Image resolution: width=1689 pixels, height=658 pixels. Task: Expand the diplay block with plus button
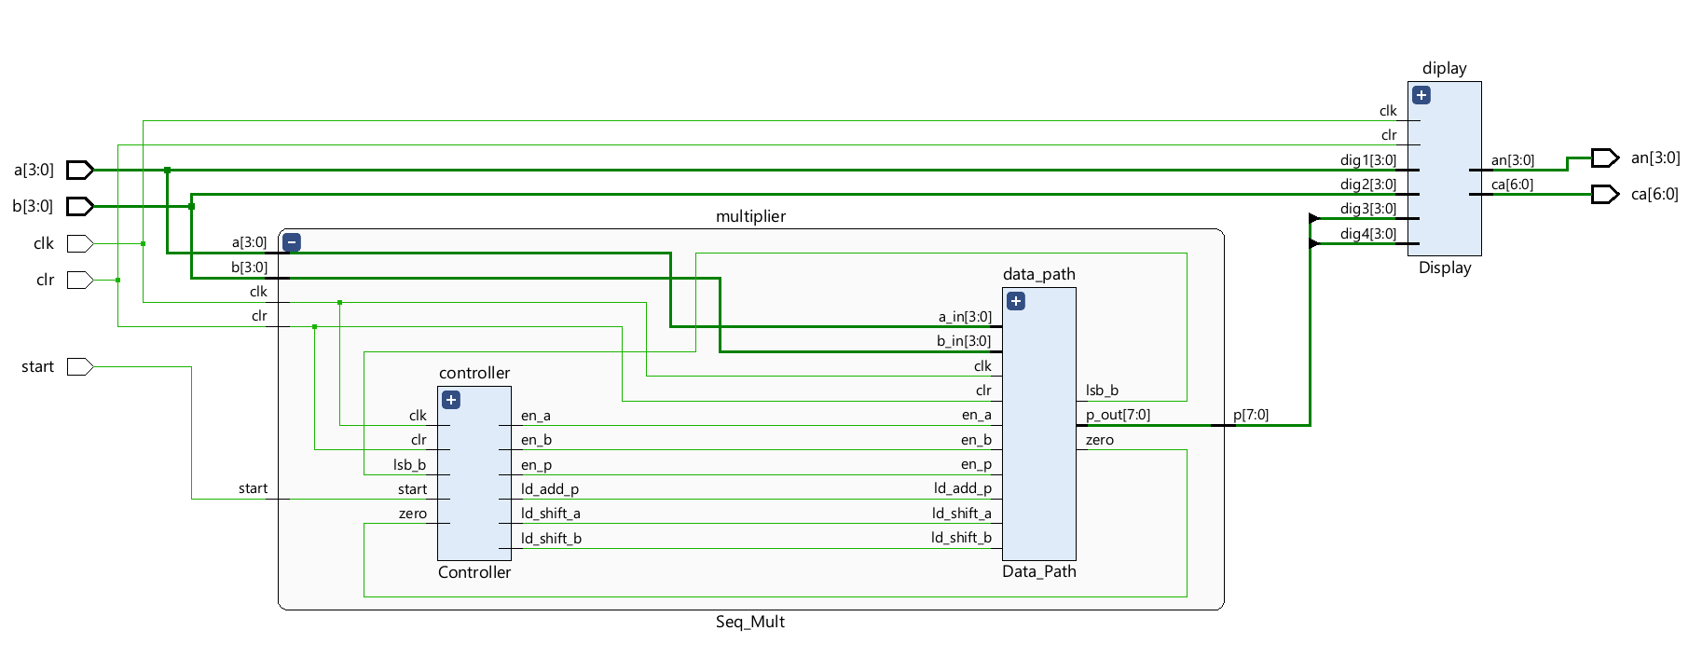tap(1421, 95)
